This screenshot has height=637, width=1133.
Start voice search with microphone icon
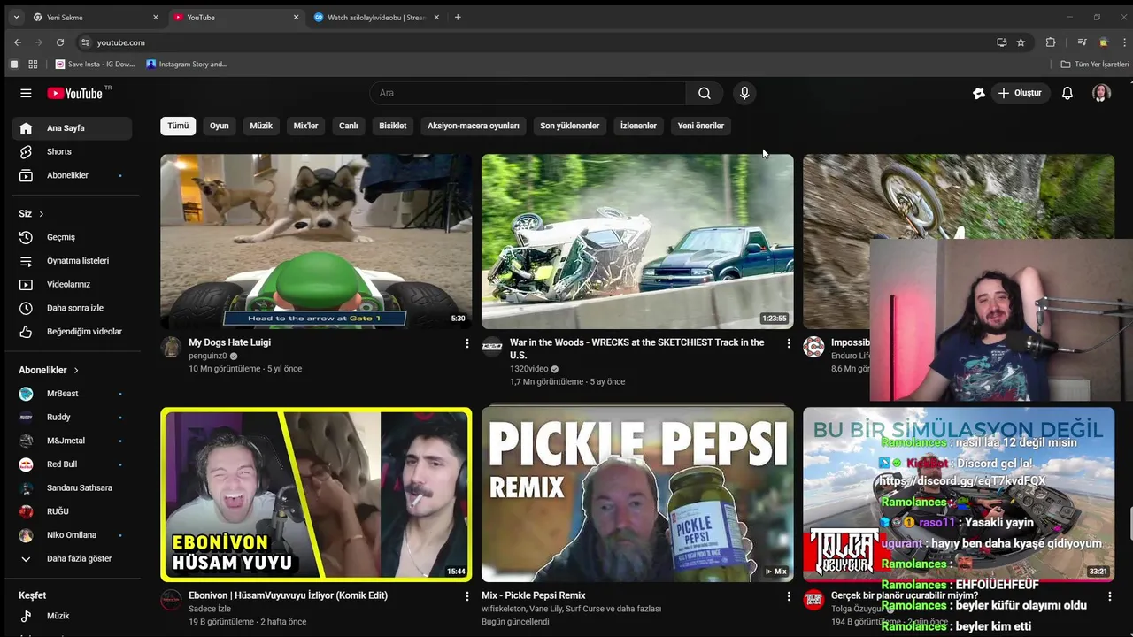coord(744,93)
